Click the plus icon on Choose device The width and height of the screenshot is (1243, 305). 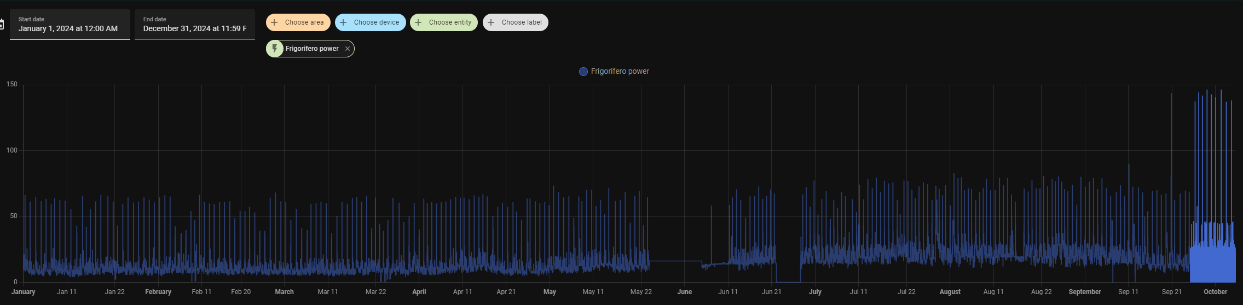point(343,22)
